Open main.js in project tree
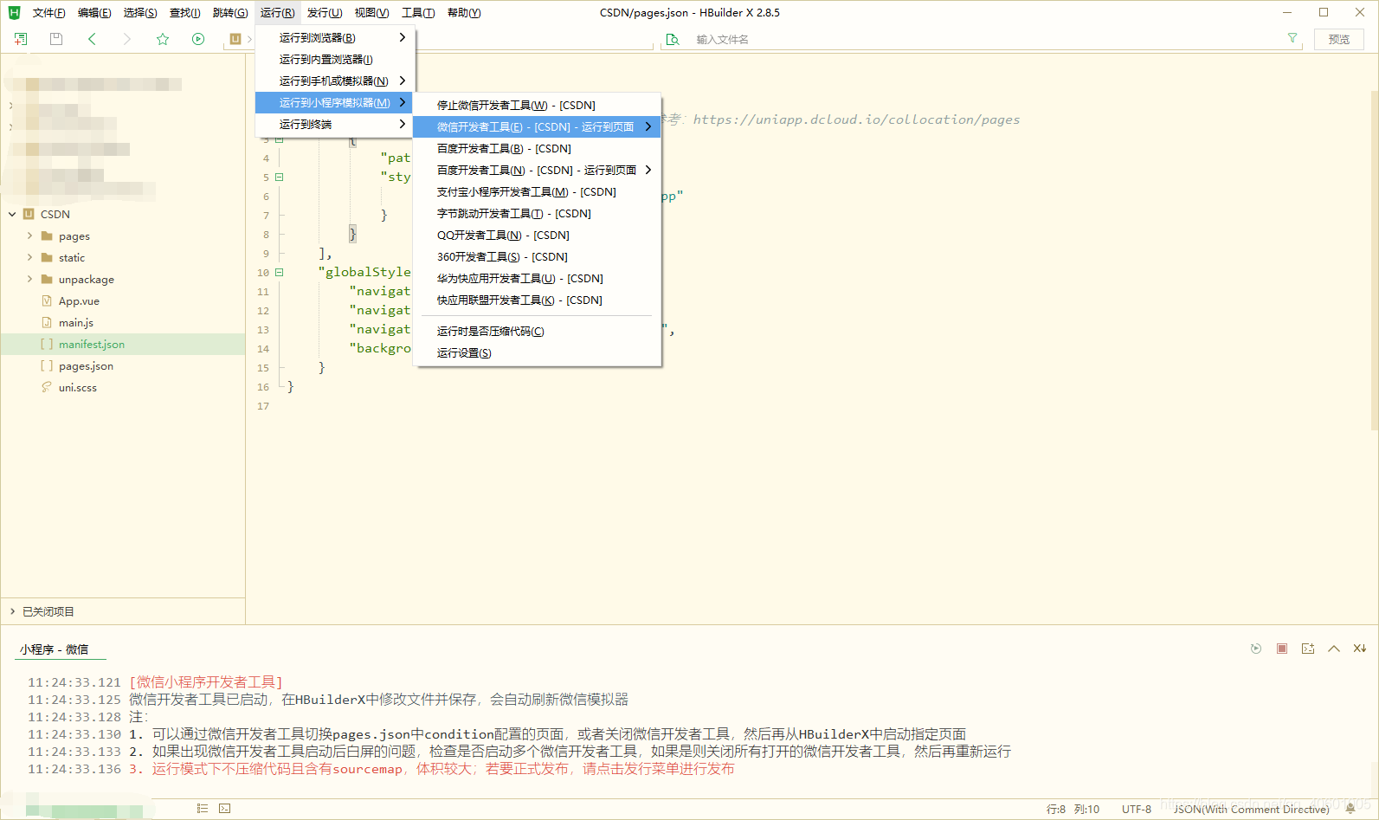 76,322
